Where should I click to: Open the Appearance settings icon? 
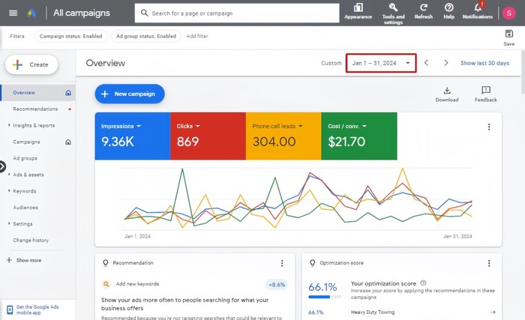tap(357, 7)
